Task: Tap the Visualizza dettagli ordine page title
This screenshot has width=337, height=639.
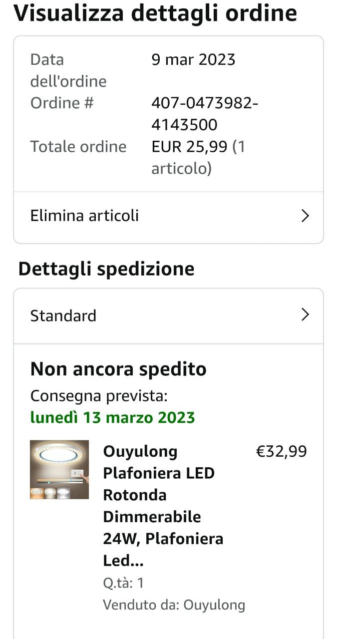Action: click(x=155, y=13)
